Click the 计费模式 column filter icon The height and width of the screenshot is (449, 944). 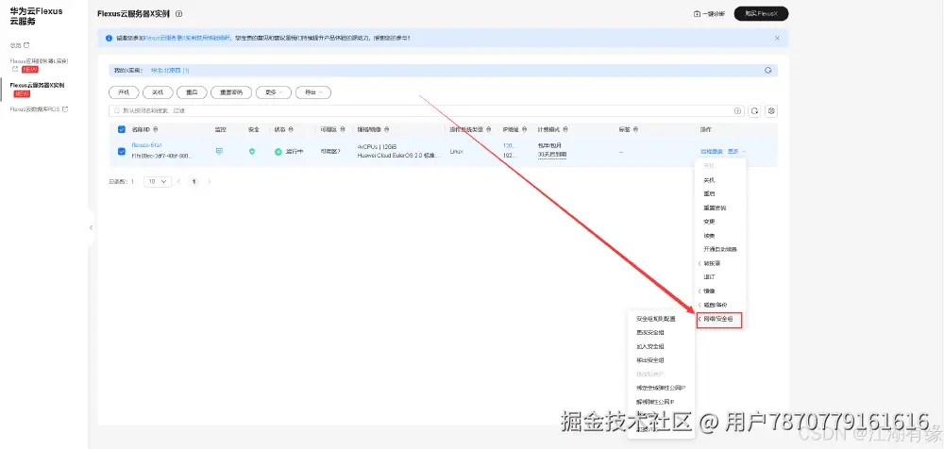click(x=565, y=129)
